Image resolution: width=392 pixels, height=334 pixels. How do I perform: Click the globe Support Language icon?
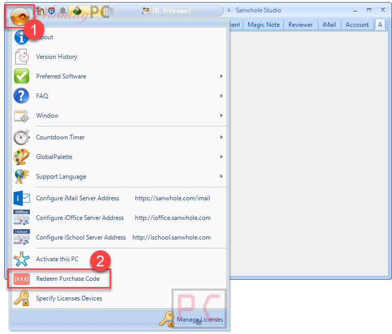22,177
